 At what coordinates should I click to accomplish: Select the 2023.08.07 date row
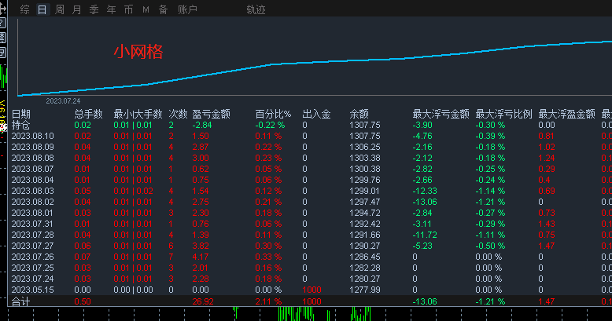click(x=309, y=169)
